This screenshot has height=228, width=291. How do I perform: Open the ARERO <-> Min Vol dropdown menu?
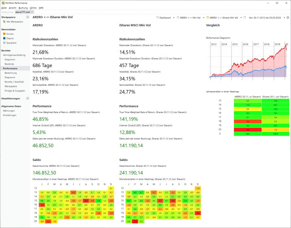[x=203, y=17]
